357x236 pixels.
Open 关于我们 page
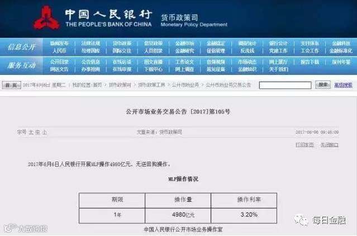[278, 69]
